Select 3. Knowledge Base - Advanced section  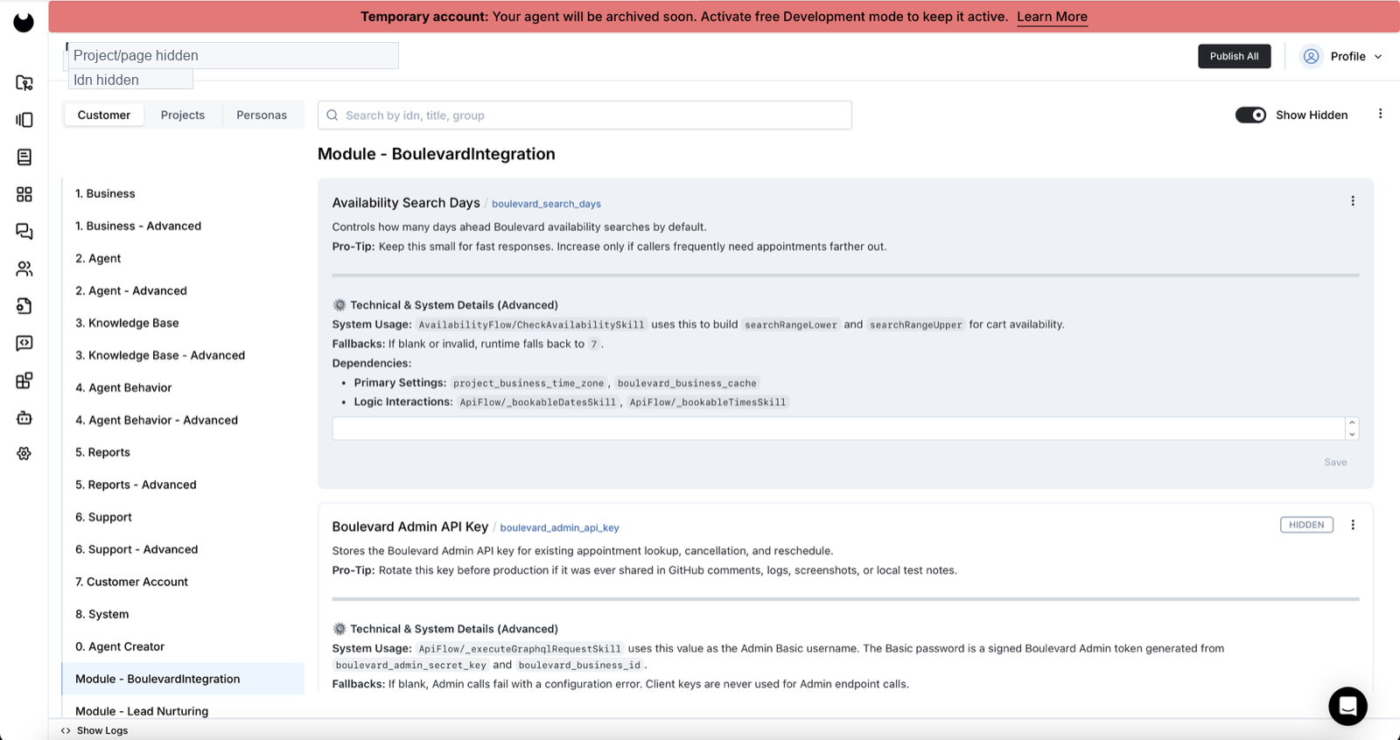pos(184,355)
